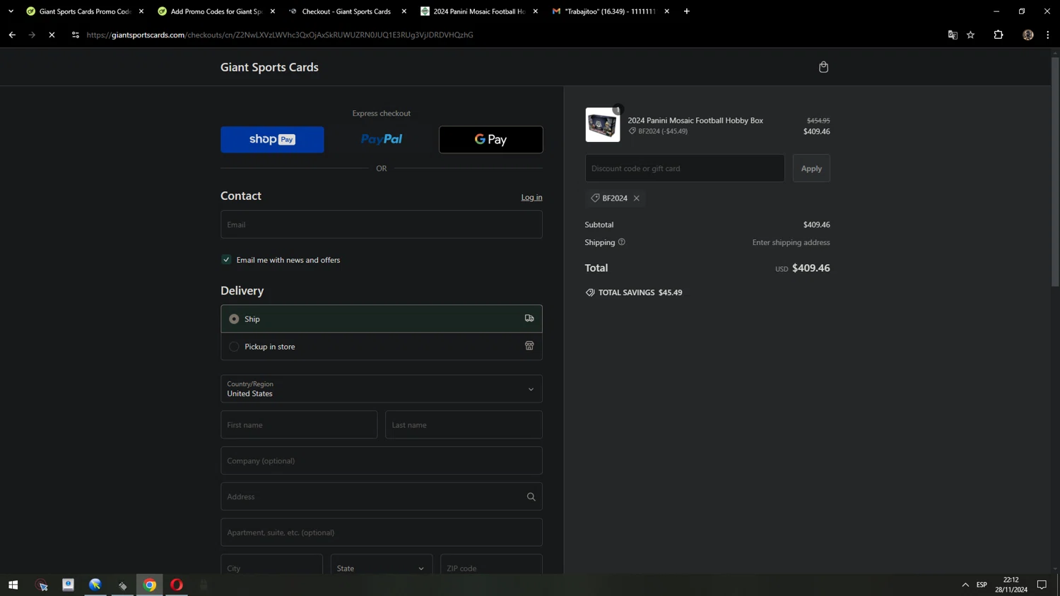Click the Log in link
The height and width of the screenshot is (596, 1060).
tap(531, 197)
